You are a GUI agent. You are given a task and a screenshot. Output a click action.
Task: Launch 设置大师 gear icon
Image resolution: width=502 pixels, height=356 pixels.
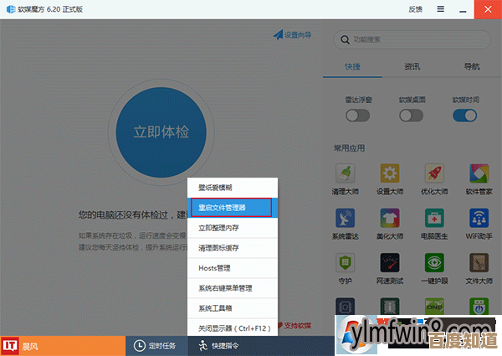coord(389,174)
